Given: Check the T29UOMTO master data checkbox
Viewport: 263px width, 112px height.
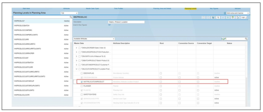Looking at the screenshot, I should 79,56.
